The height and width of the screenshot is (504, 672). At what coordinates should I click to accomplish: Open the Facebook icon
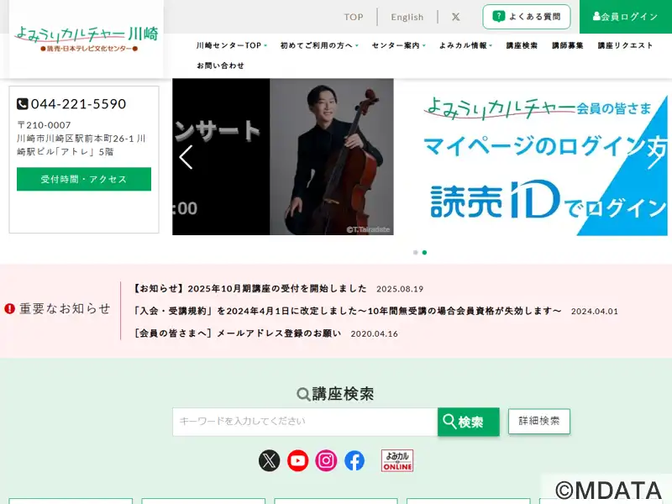click(354, 460)
